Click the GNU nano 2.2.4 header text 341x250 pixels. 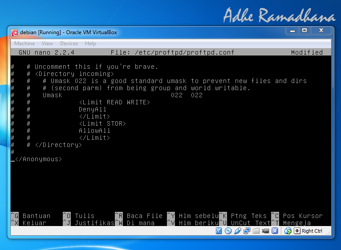[x=46, y=52]
